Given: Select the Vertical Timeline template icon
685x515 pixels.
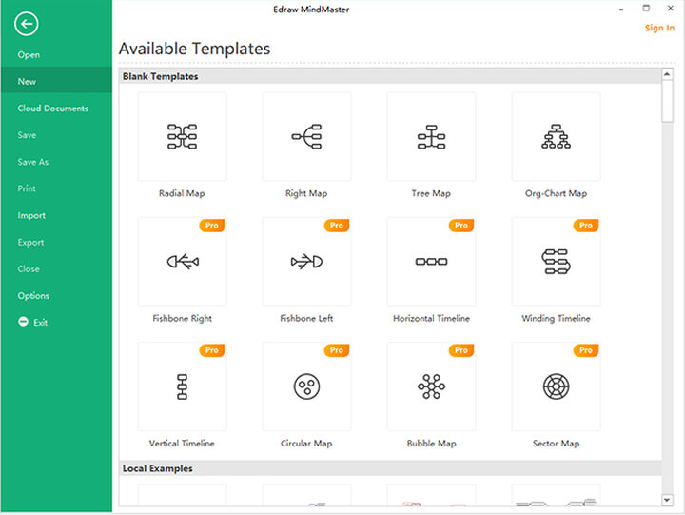Looking at the screenshot, I should click(x=182, y=386).
